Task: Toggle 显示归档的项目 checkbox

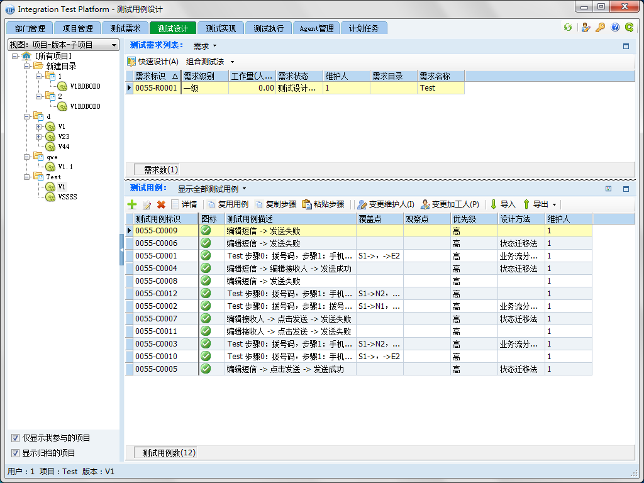Action: 15,453
